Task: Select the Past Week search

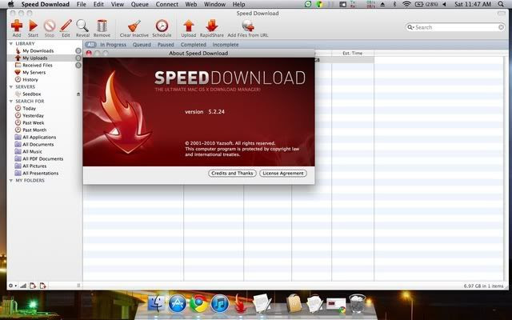Action: (34, 122)
